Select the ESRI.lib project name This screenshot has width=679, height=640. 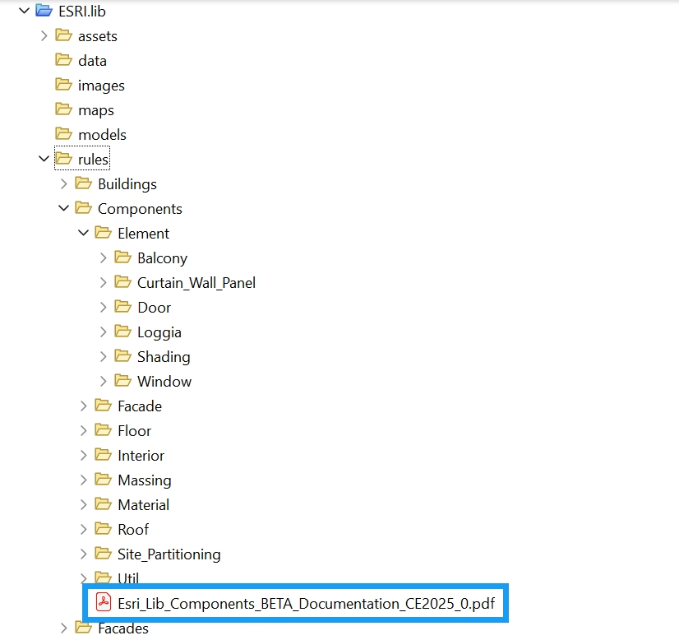pos(82,12)
